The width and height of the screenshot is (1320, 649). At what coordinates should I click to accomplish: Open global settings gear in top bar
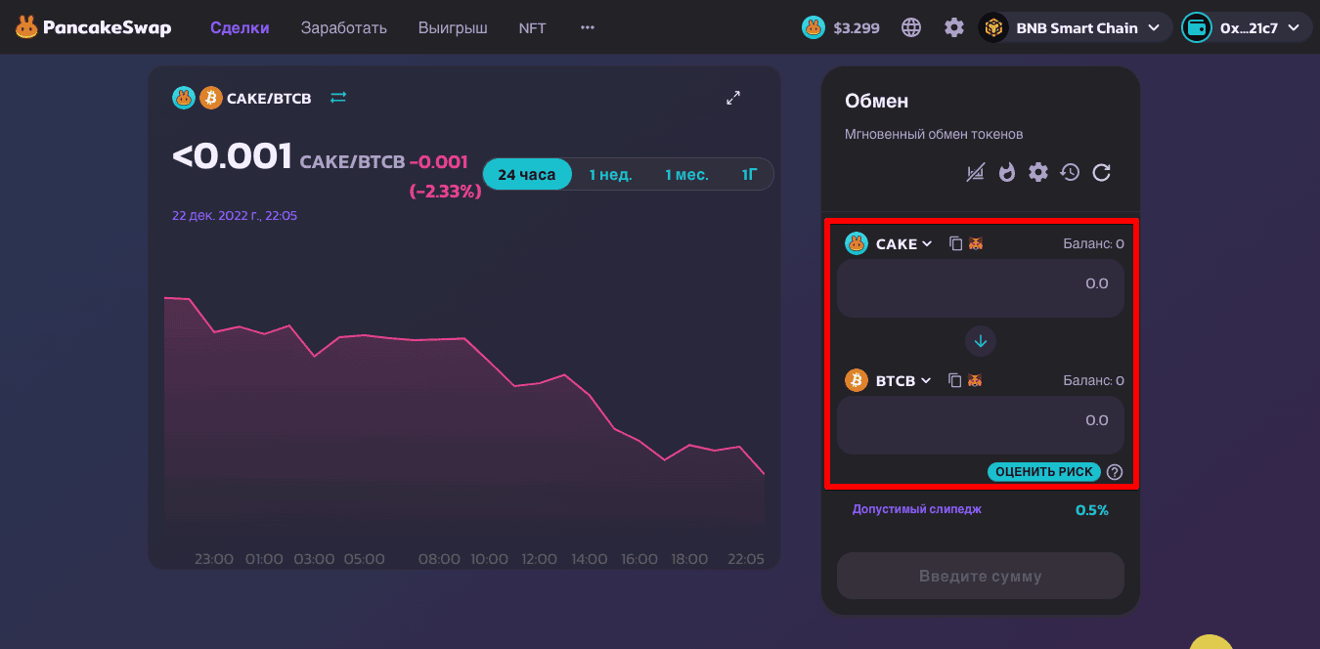point(954,27)
